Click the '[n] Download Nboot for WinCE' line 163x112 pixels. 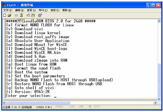(37, 45)
